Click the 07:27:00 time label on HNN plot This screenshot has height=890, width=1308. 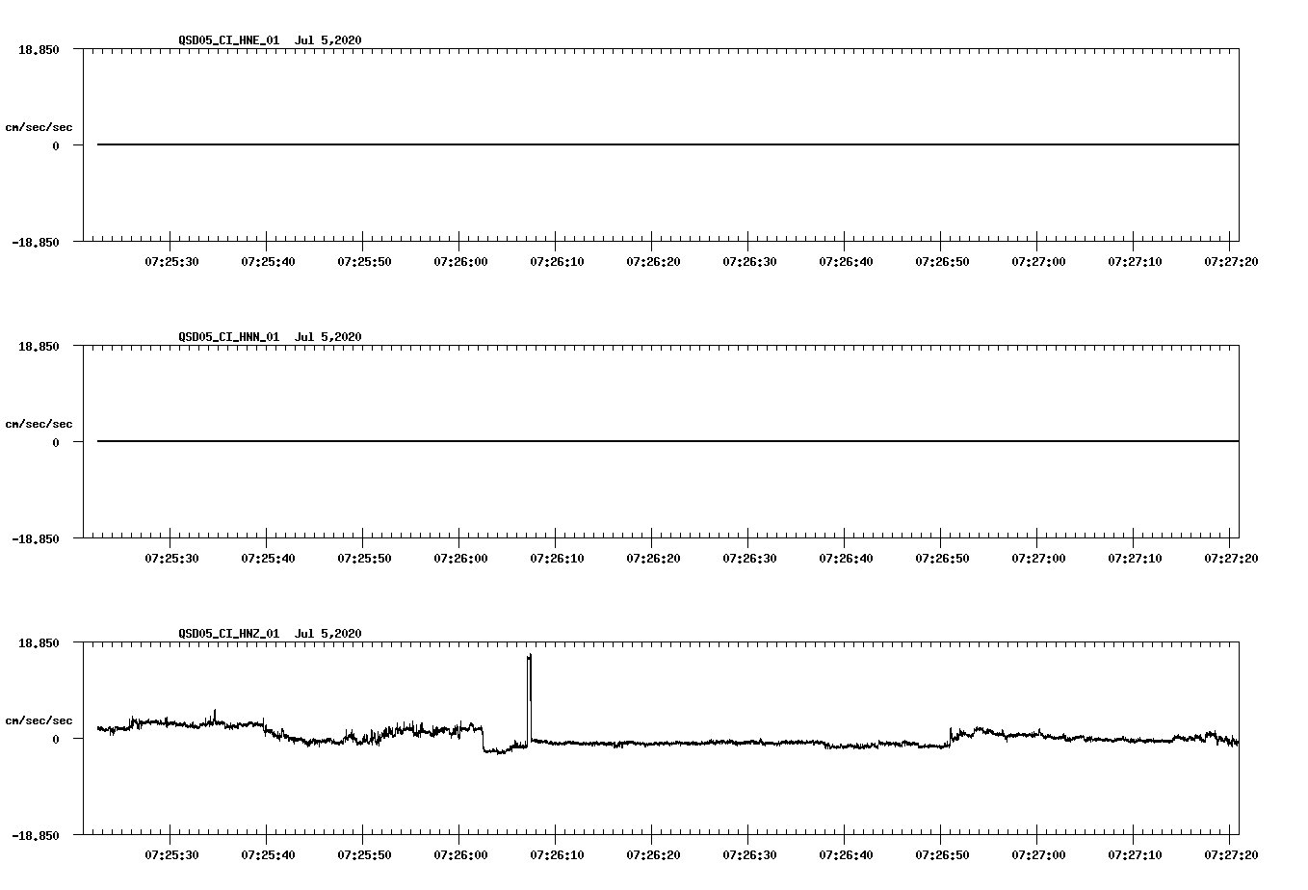point(1038,558)
